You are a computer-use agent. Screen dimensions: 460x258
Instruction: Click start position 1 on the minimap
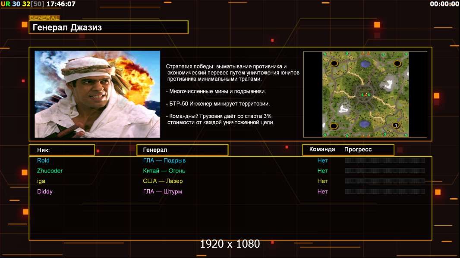(396, 125)
